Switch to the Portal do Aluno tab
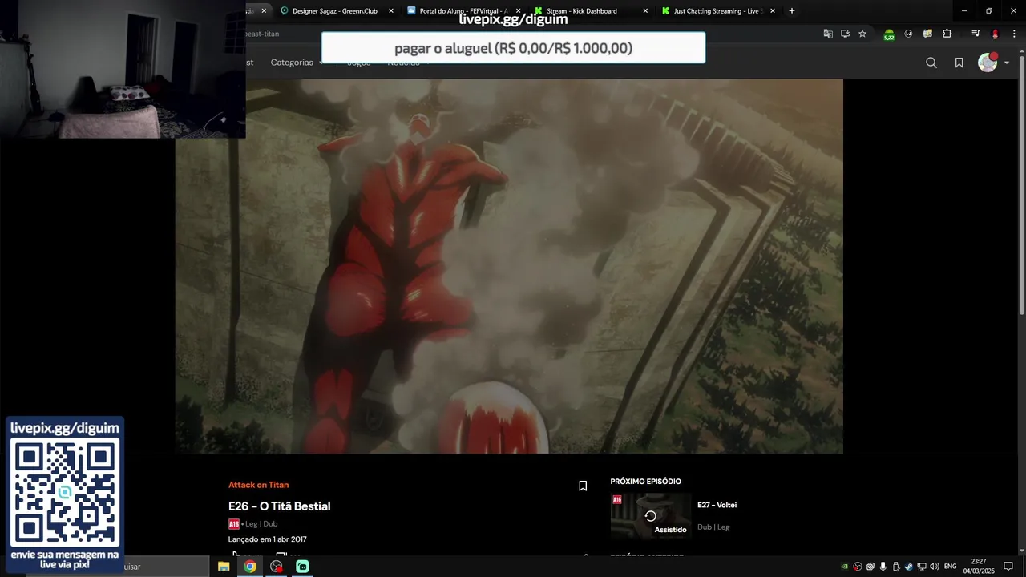This screenshot has height=577, width=1026. tap(463, 11)
